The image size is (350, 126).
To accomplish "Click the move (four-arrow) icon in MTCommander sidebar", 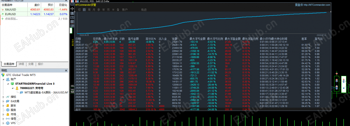I will 72,9.
